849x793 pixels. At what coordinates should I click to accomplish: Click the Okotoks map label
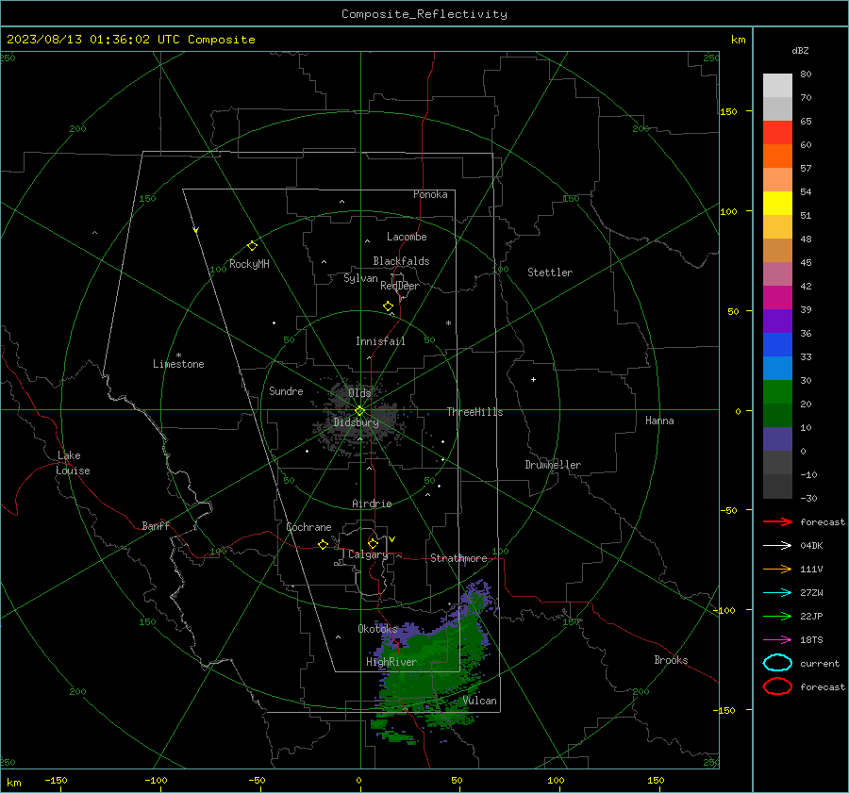[x=377, y=628]
